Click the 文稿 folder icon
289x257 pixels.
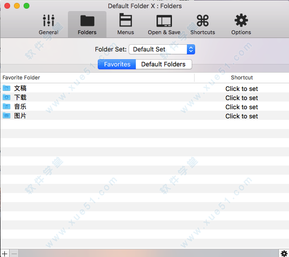(x=6, y=88)
